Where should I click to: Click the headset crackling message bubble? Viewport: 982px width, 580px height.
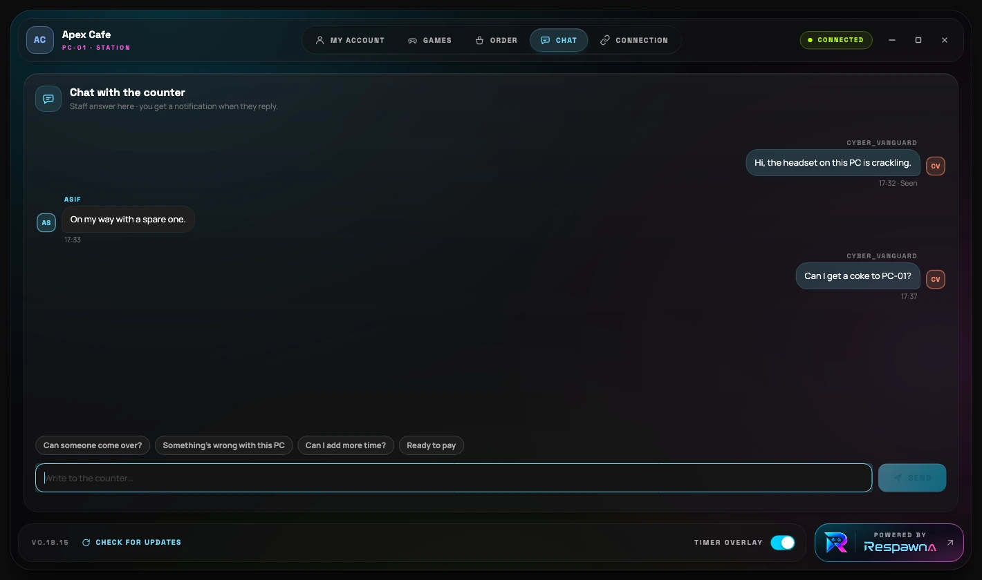tap(833, 163)
